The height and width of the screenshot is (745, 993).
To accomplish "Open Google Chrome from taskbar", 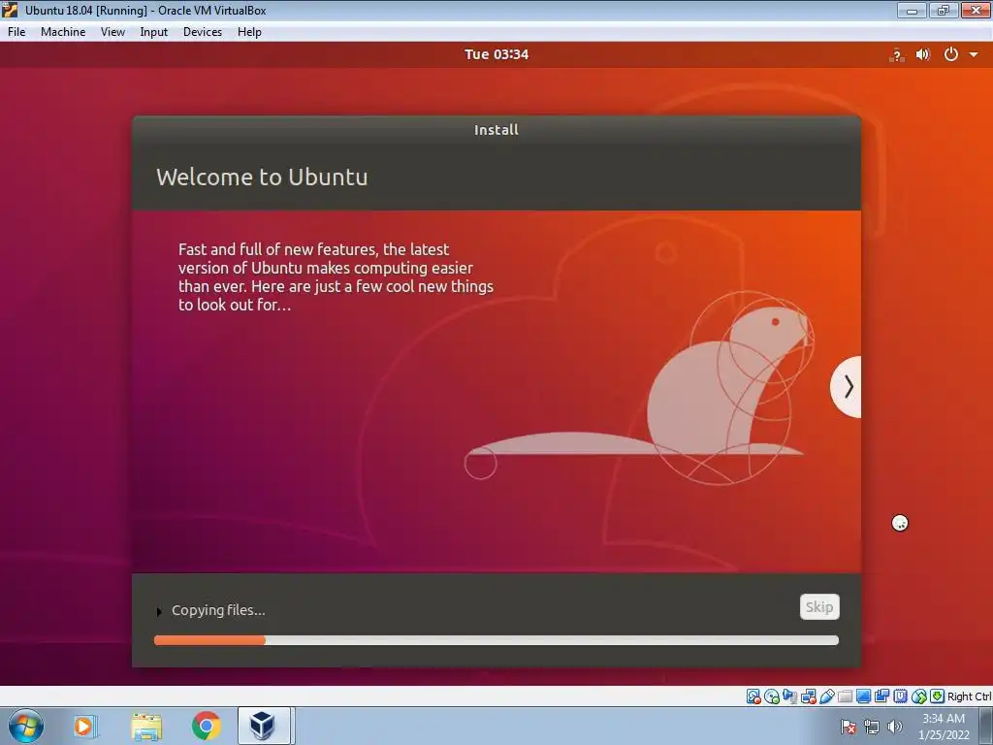I will click(x=207, y=726).
